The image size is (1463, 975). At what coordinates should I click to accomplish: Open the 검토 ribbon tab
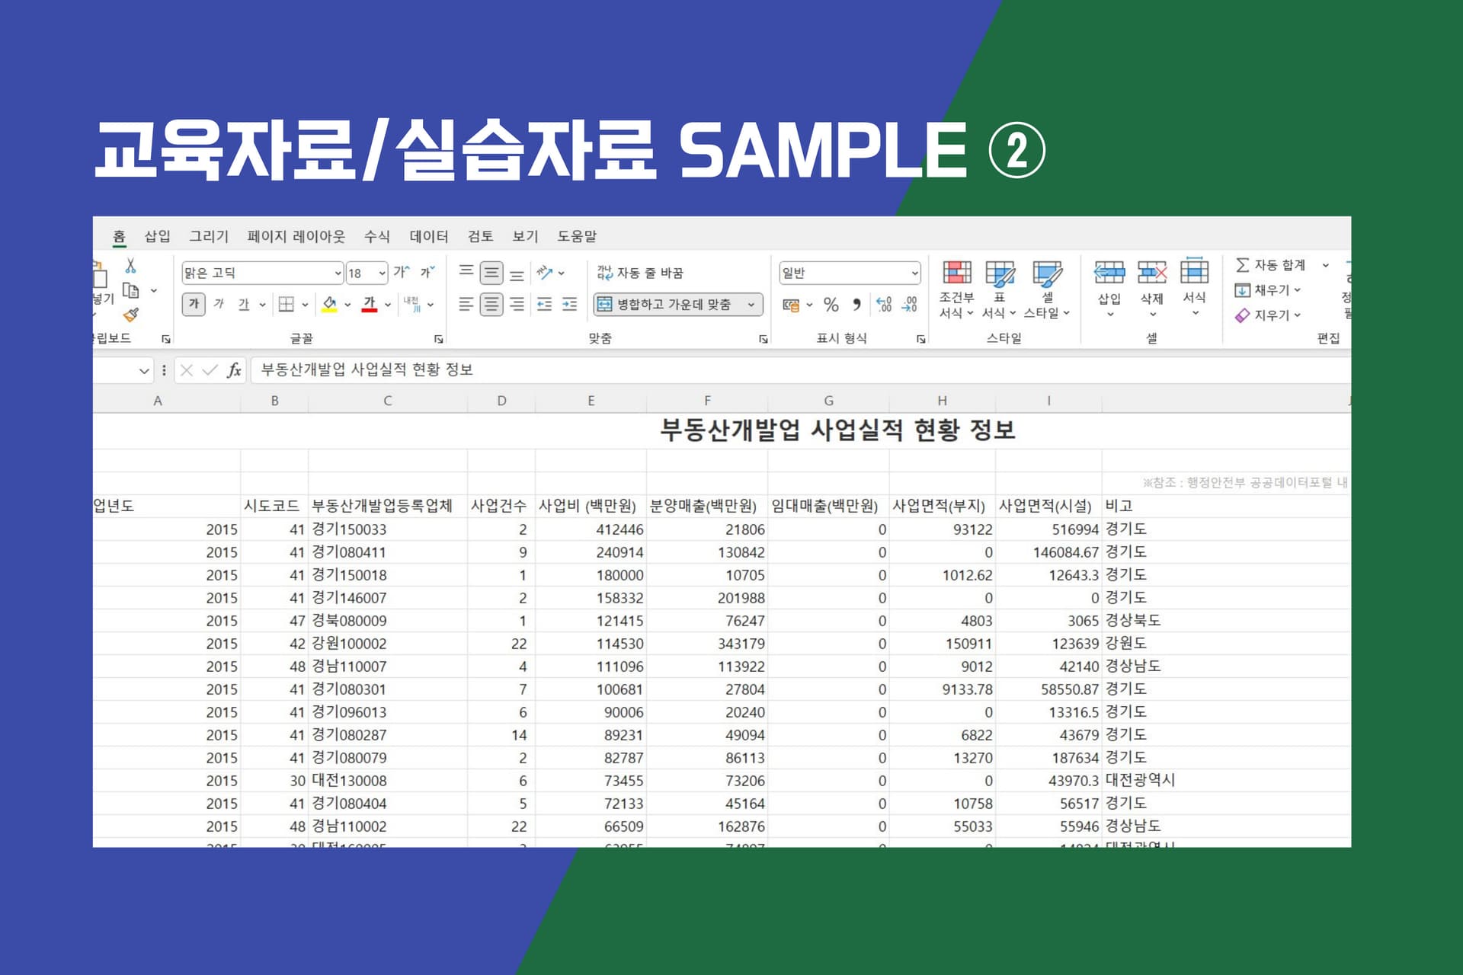point(480,236)
